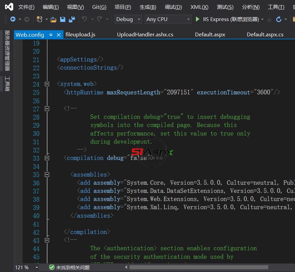Open the New Project dropdown arrow
This screenshot has height=272, width=295.
[46, 19]
